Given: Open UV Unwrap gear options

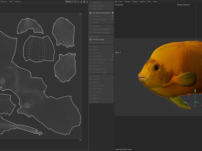Looking at the screenshot, I should pyautogui.click(x=112, y=16).
